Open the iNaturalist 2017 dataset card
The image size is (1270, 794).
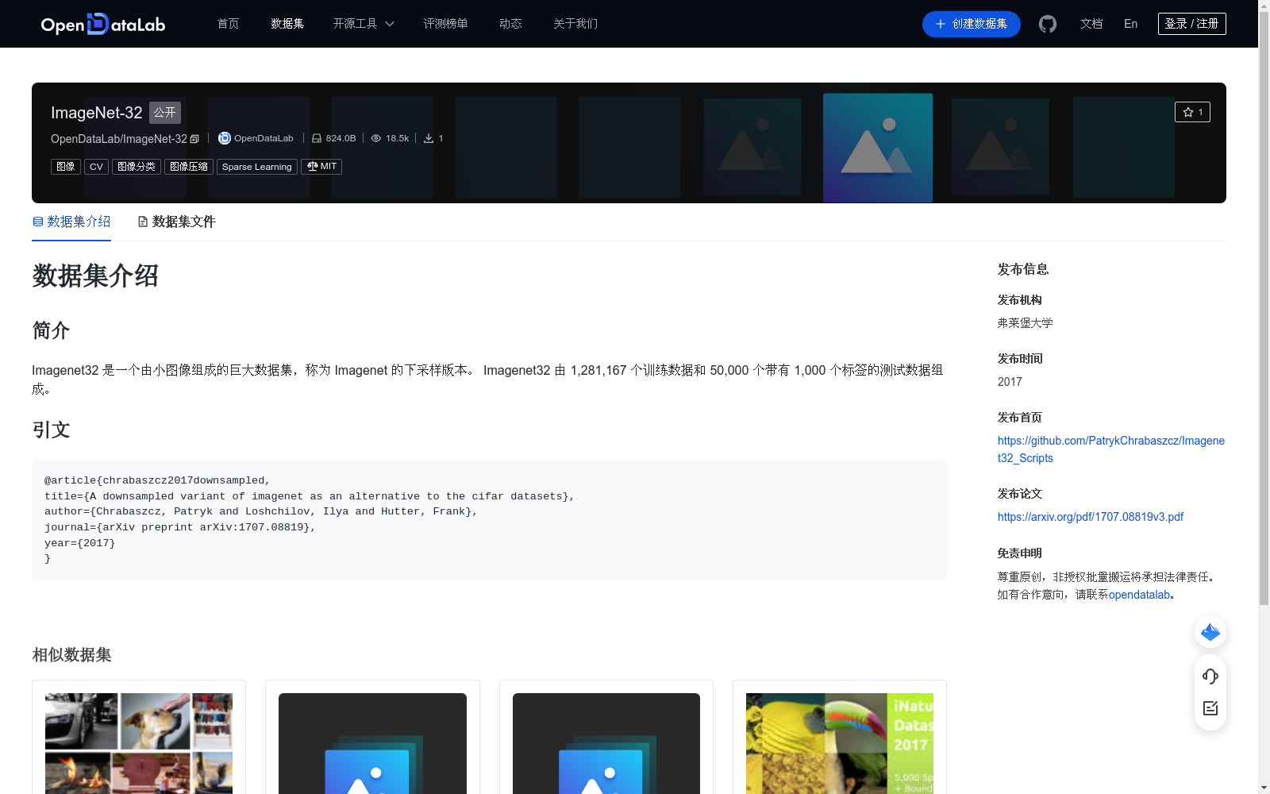(840, 737)
